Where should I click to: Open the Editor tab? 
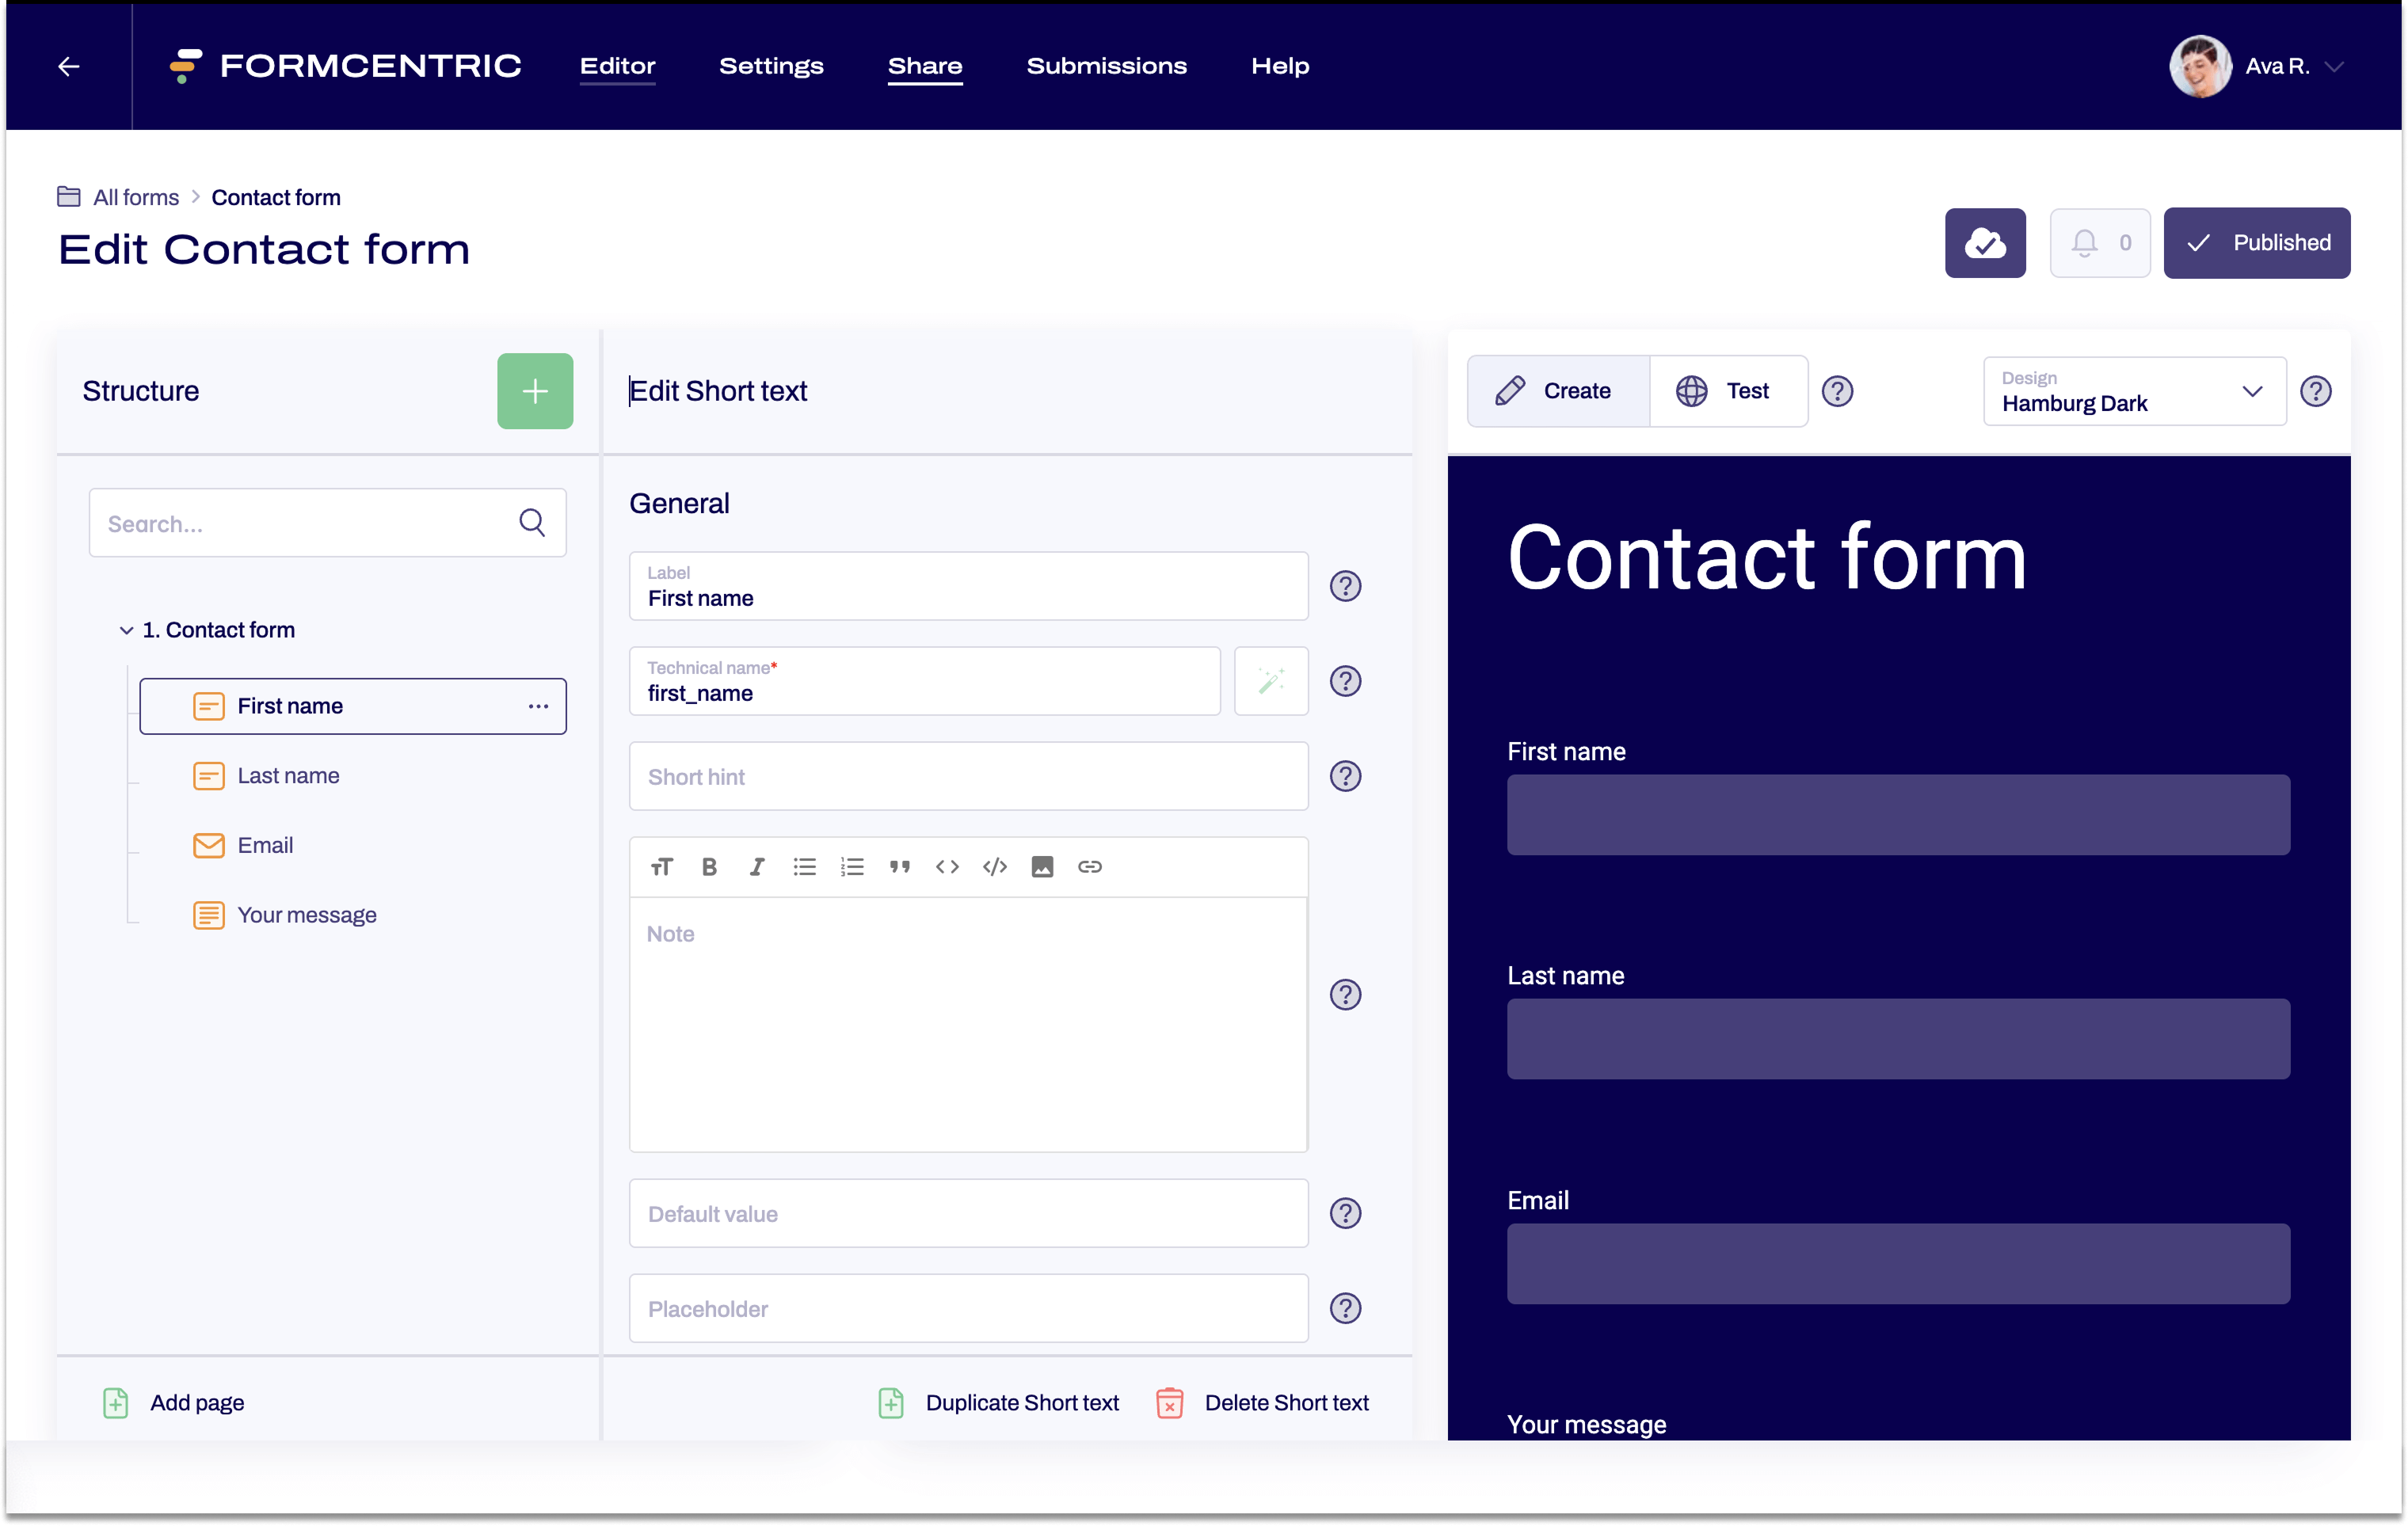point(617,66)
